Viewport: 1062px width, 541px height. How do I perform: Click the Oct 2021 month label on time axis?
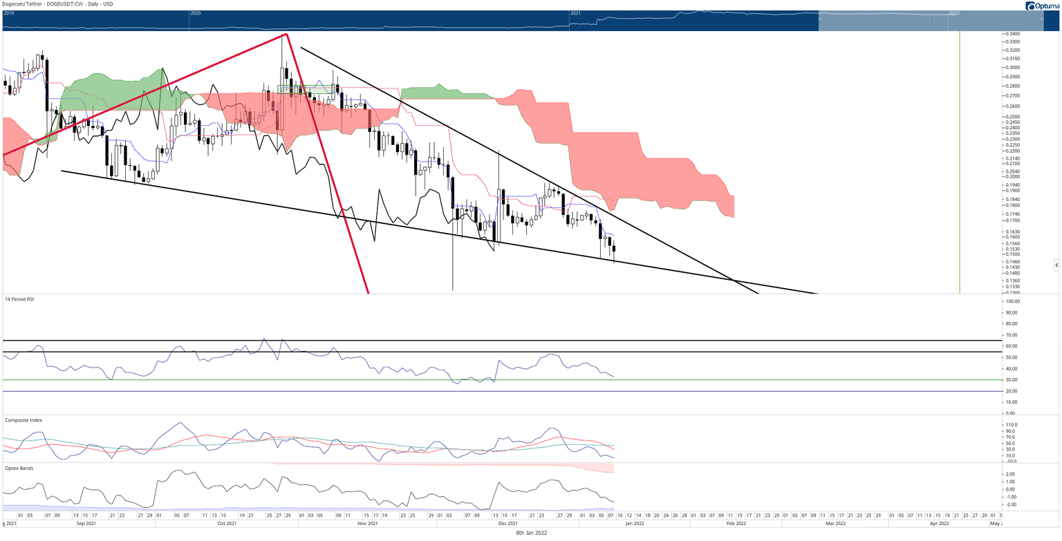[227, 524]
